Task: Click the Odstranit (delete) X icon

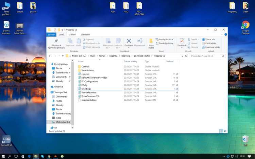Action: tap(129, 41)
